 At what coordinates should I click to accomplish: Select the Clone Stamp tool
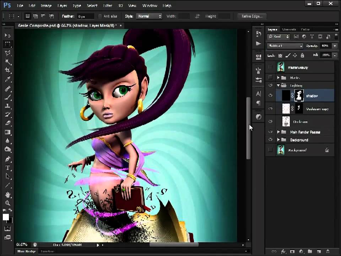point(7,106)
